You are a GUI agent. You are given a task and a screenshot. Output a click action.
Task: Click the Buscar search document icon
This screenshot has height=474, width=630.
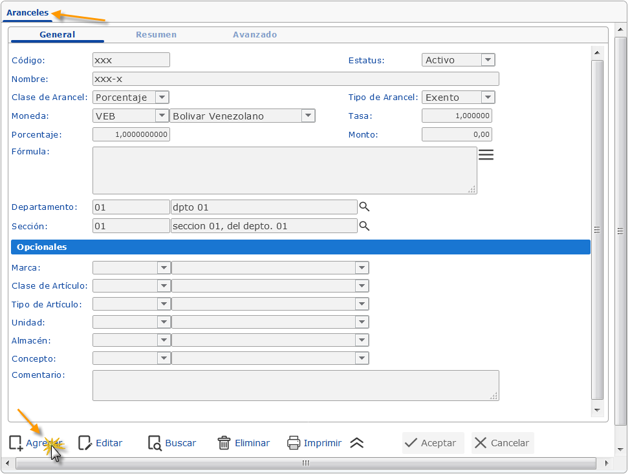point(155,443)
